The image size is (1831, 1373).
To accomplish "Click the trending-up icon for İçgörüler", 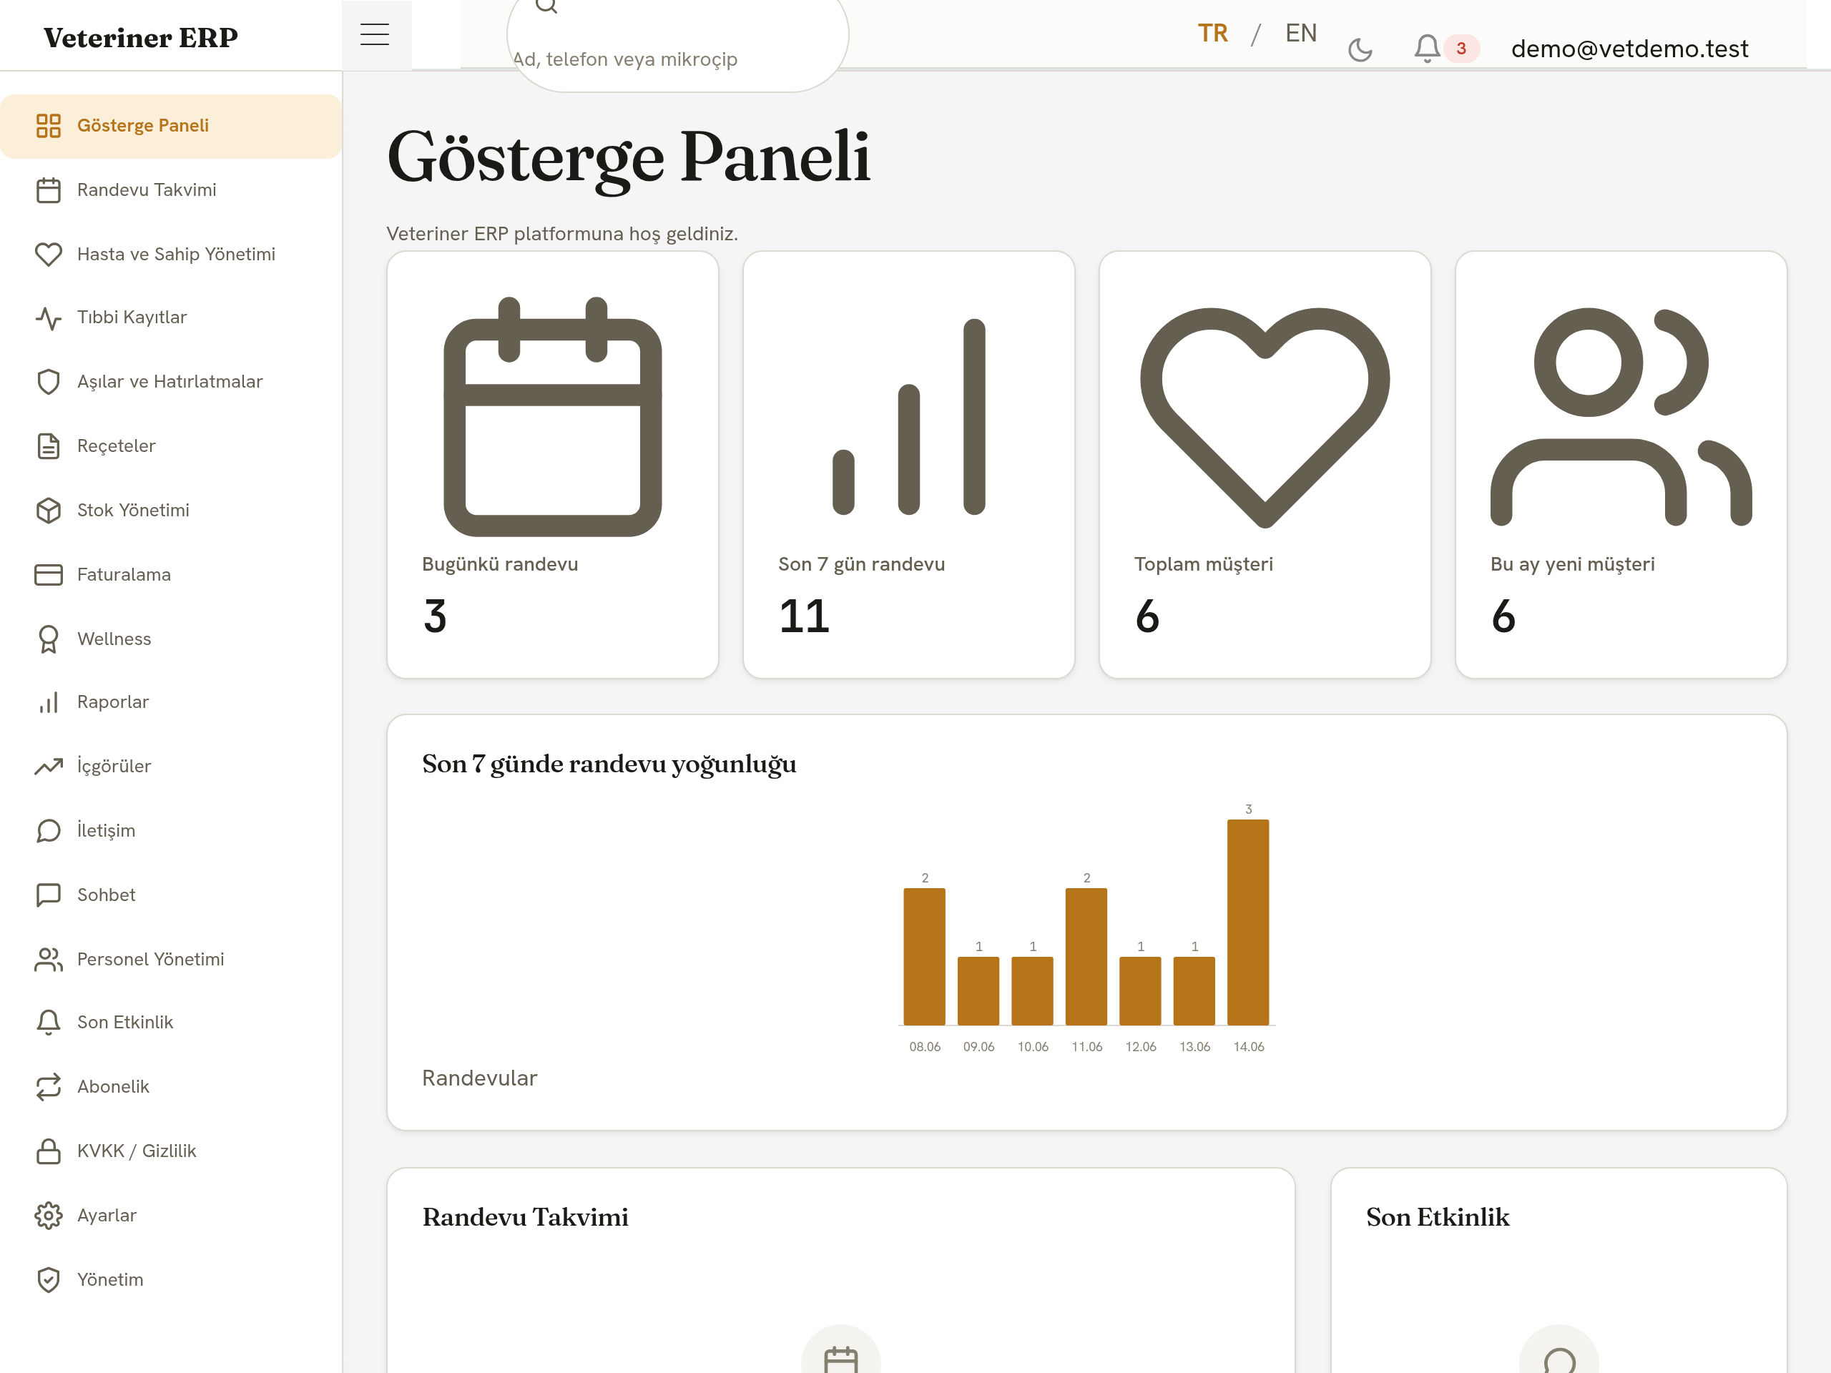I will 49,767.
